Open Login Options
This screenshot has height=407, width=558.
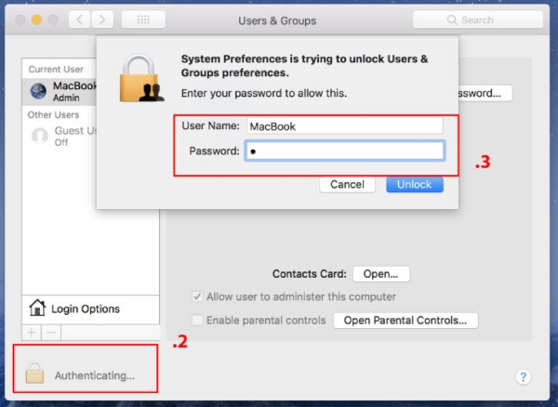click(x=91, y=309)
